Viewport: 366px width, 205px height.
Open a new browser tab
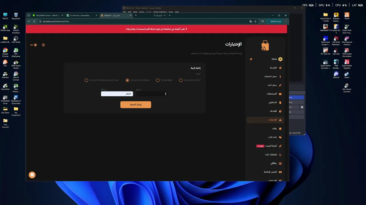tap(170, 15)
